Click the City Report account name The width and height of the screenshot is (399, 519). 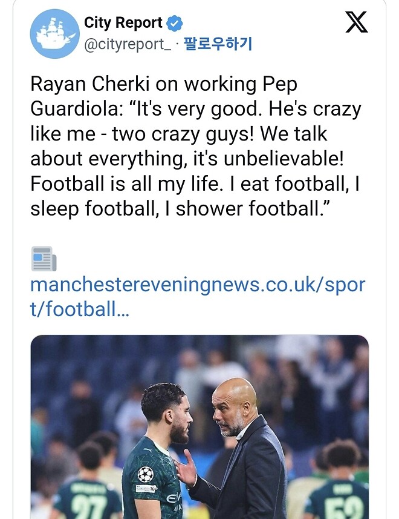click(x=123, y=23)
